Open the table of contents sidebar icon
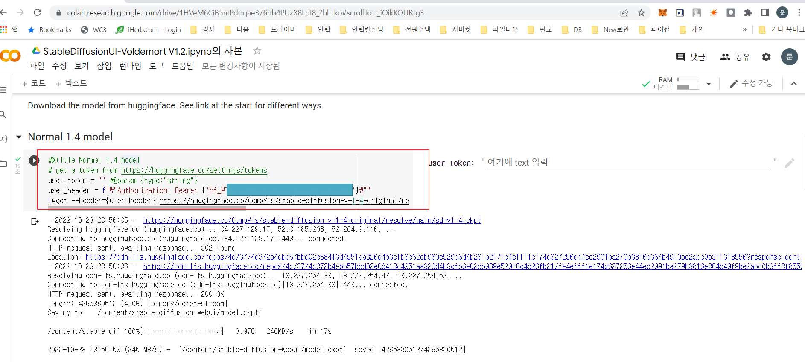The image size is (805, 362). (x=3, y=90)
